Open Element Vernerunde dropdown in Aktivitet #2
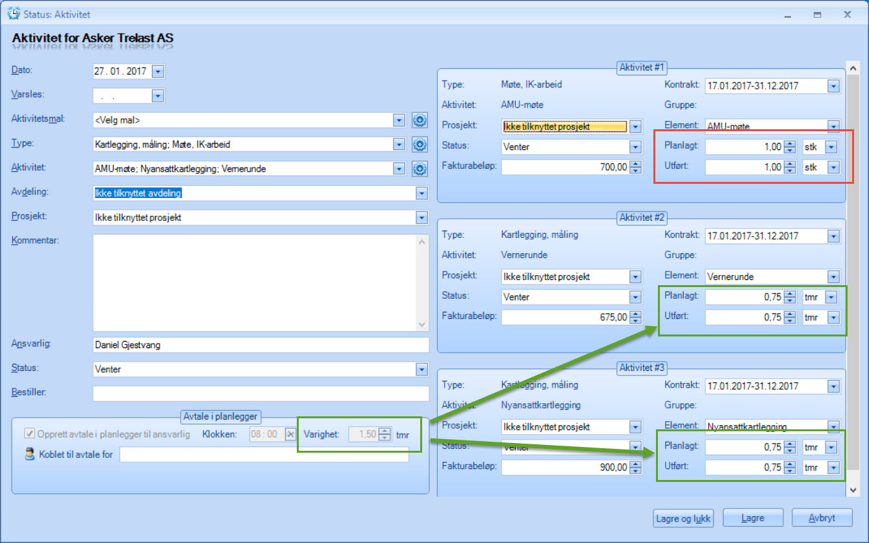Viewport: 869px width, 543px height. point(834,277)
